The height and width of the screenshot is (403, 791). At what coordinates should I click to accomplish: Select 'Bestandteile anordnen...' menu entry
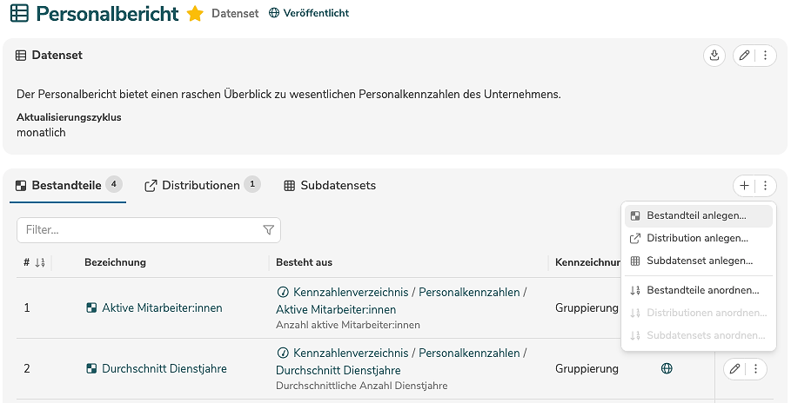702,290
